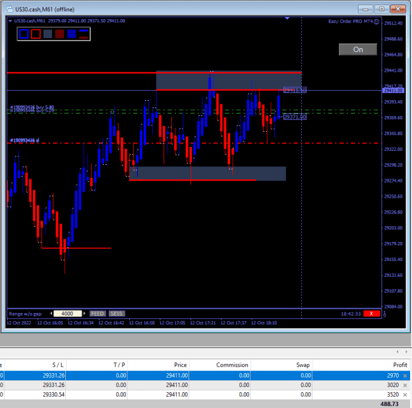Sort by the Profit column header
Viewport: 412px width, 408px height.
(x=361, y=365)
